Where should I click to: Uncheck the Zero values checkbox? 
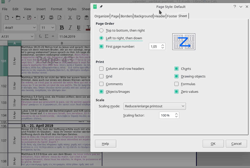[176, 92]
